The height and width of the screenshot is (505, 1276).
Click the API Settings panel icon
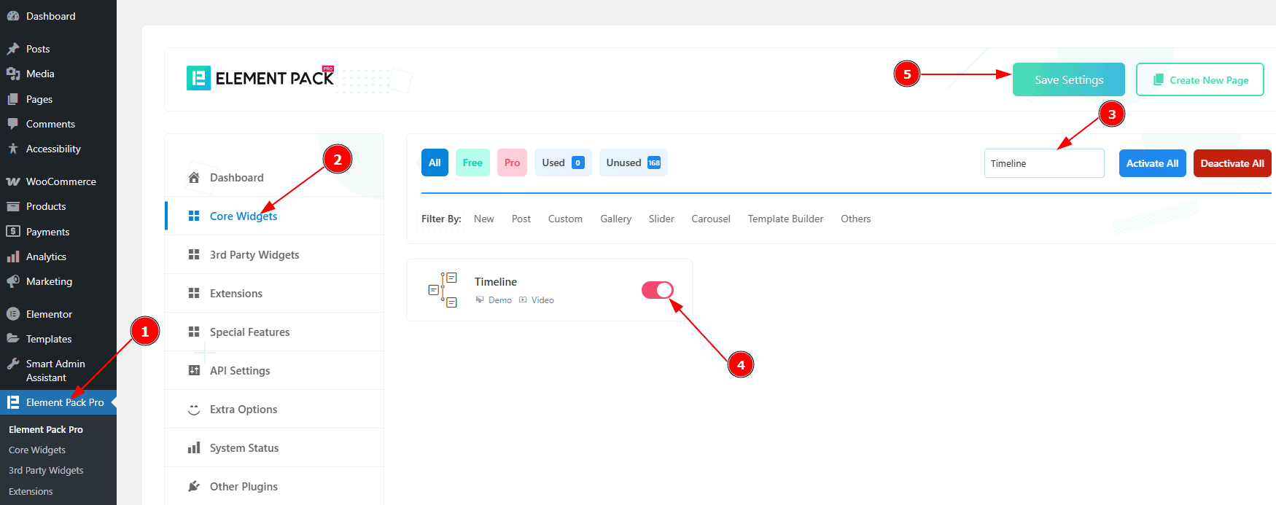(x=194, y=370)
